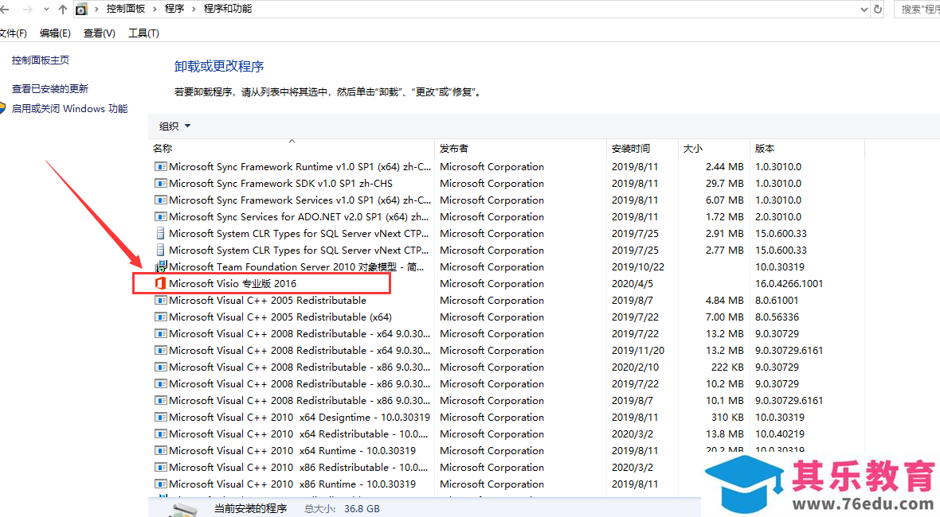Open the 查看(V) menu
The image size is (940, 517).
[x=100, y=33]
